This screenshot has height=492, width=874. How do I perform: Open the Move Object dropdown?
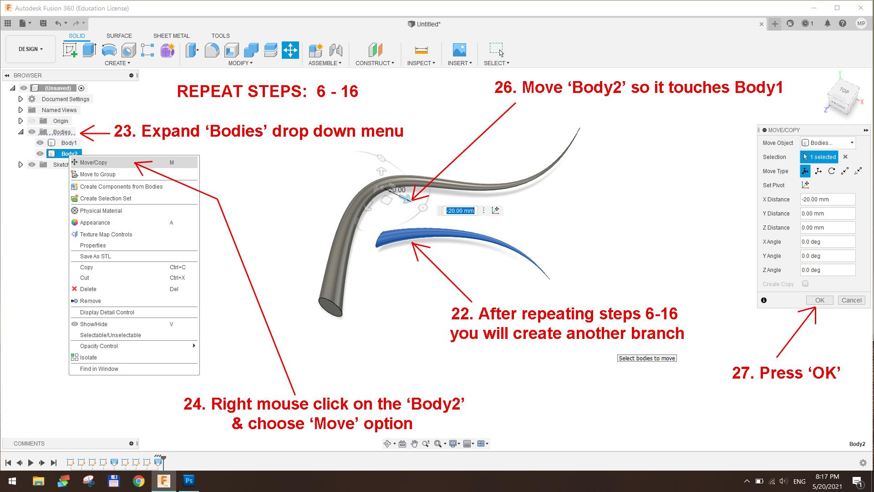pos(828,143)
